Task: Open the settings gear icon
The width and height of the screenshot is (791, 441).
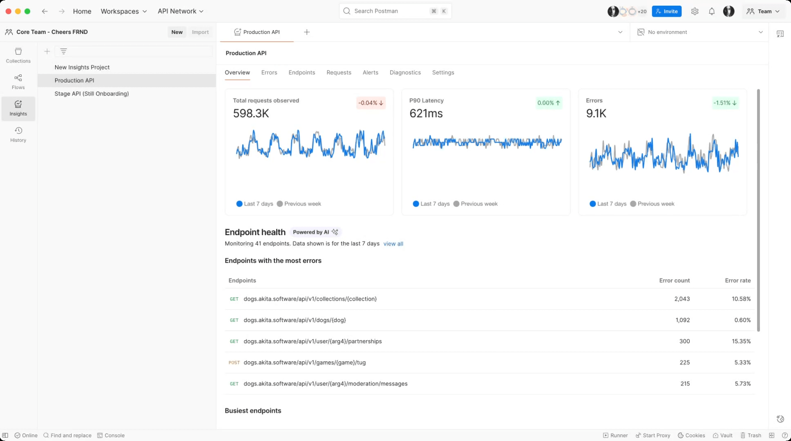Action: [x=695, y=11]
